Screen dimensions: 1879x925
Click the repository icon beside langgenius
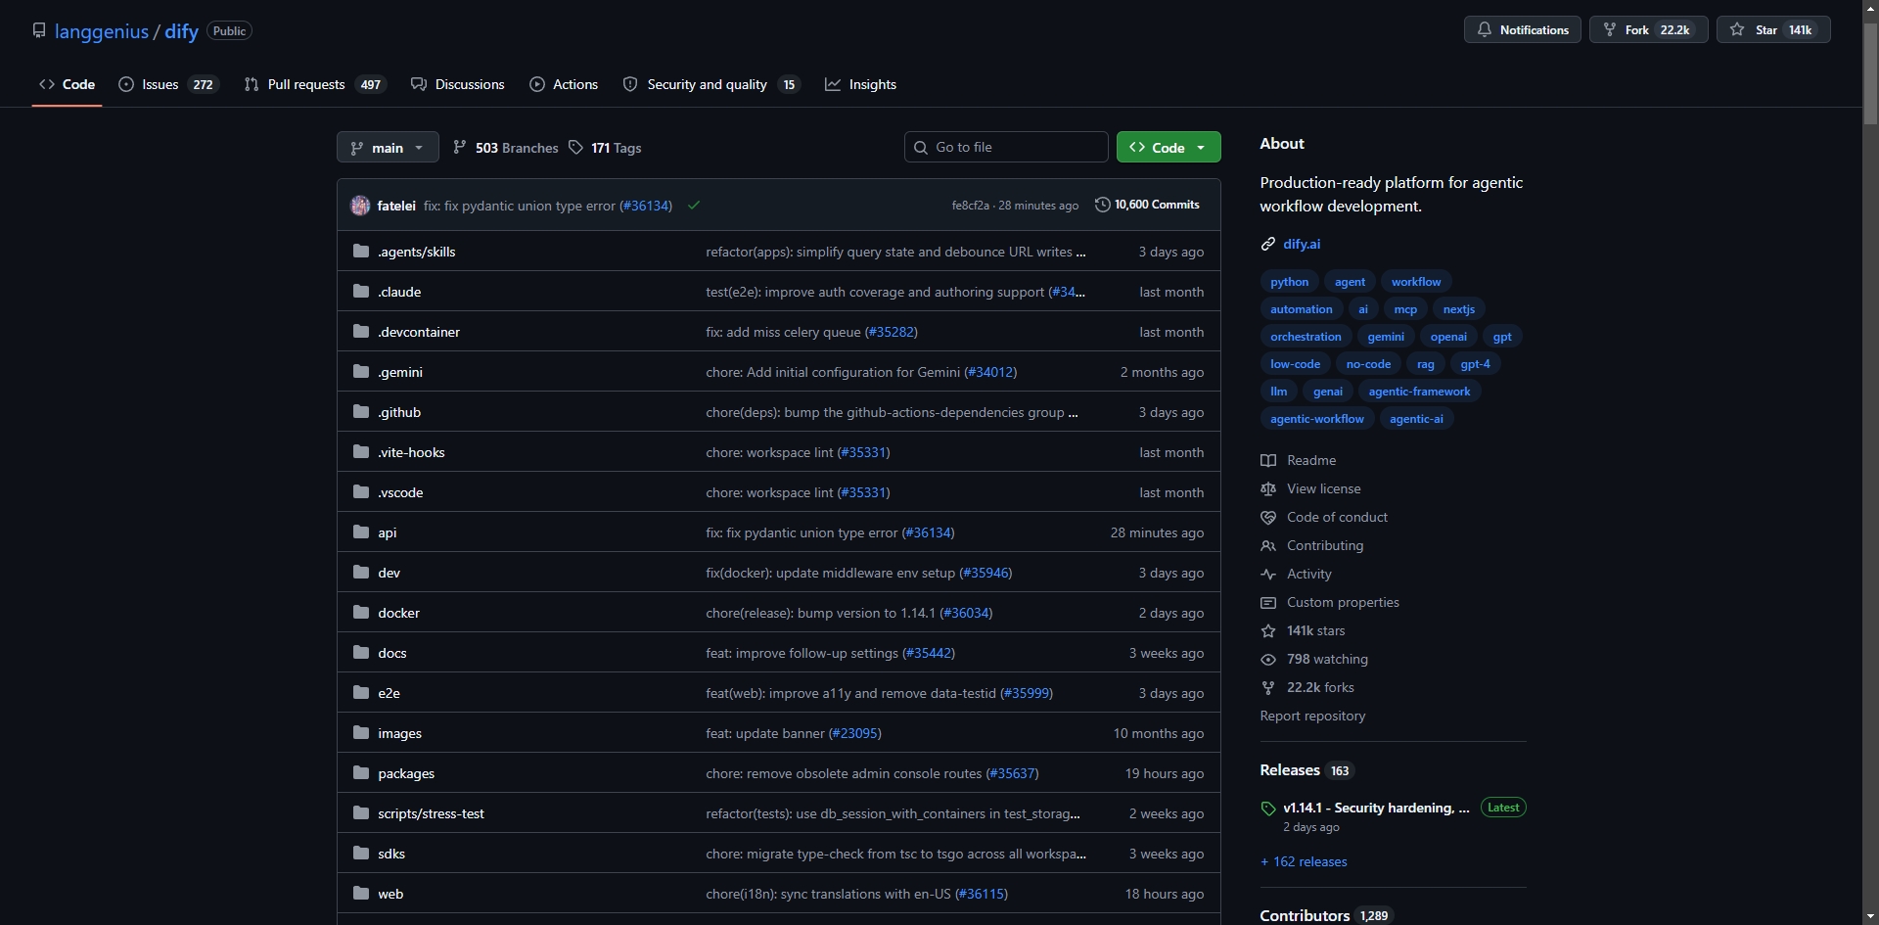tap(39, 30)
